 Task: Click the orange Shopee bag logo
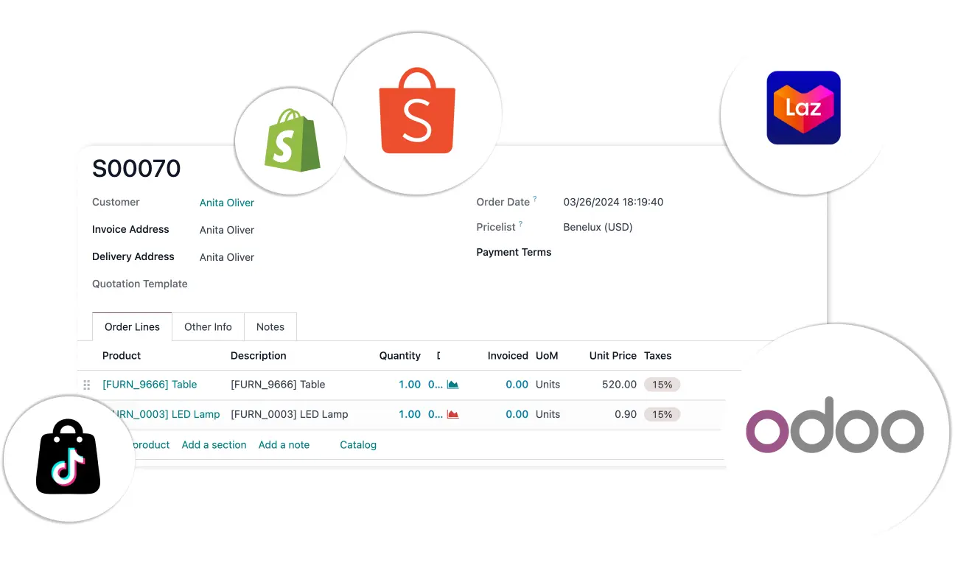(x=417, y=111)
